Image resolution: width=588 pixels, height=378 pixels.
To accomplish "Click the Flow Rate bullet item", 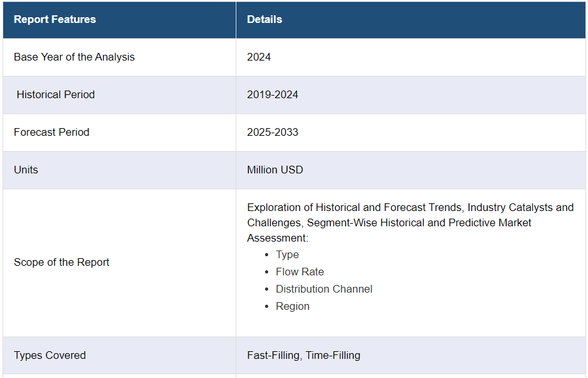I will pyautogui.click(x=299, y=272).
